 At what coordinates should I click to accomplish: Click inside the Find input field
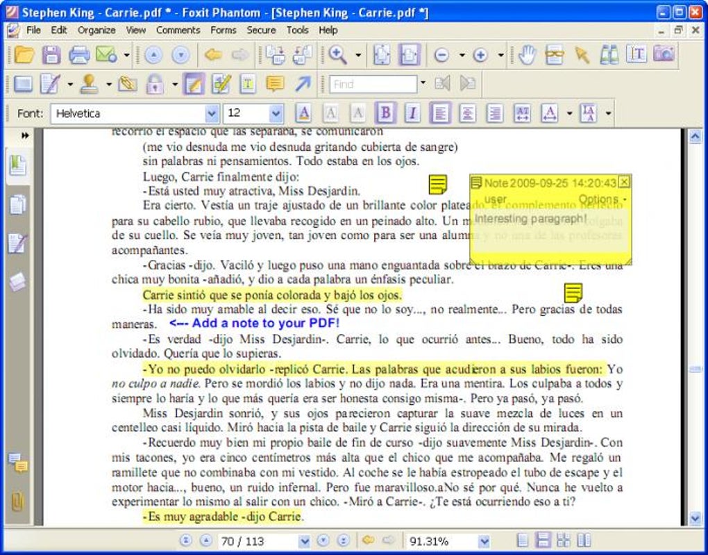(373, 84)
